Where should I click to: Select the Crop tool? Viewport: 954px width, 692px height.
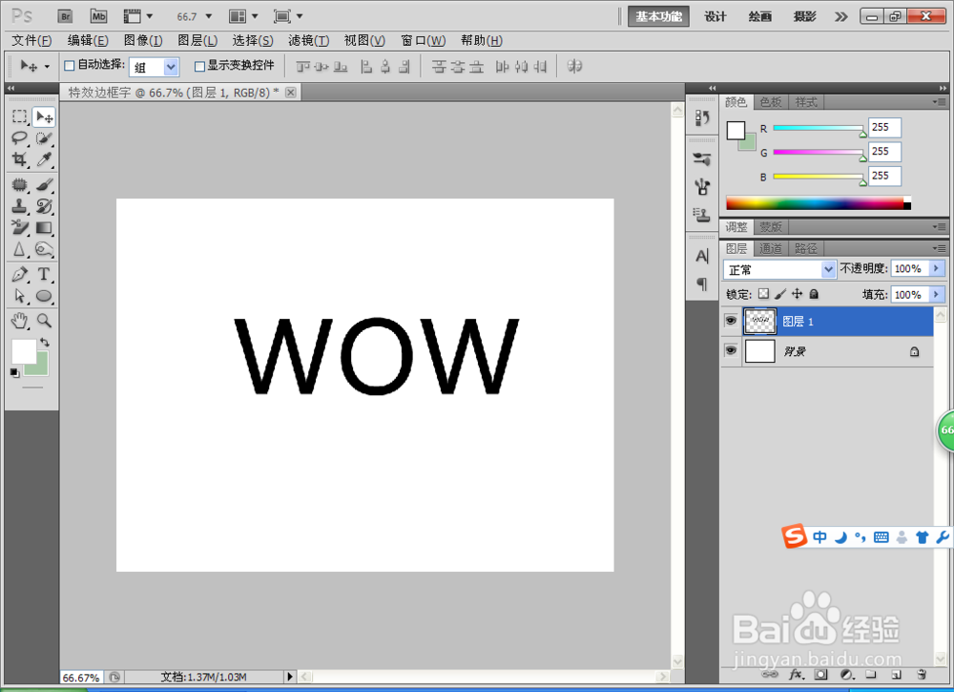[x=20, y=159]
